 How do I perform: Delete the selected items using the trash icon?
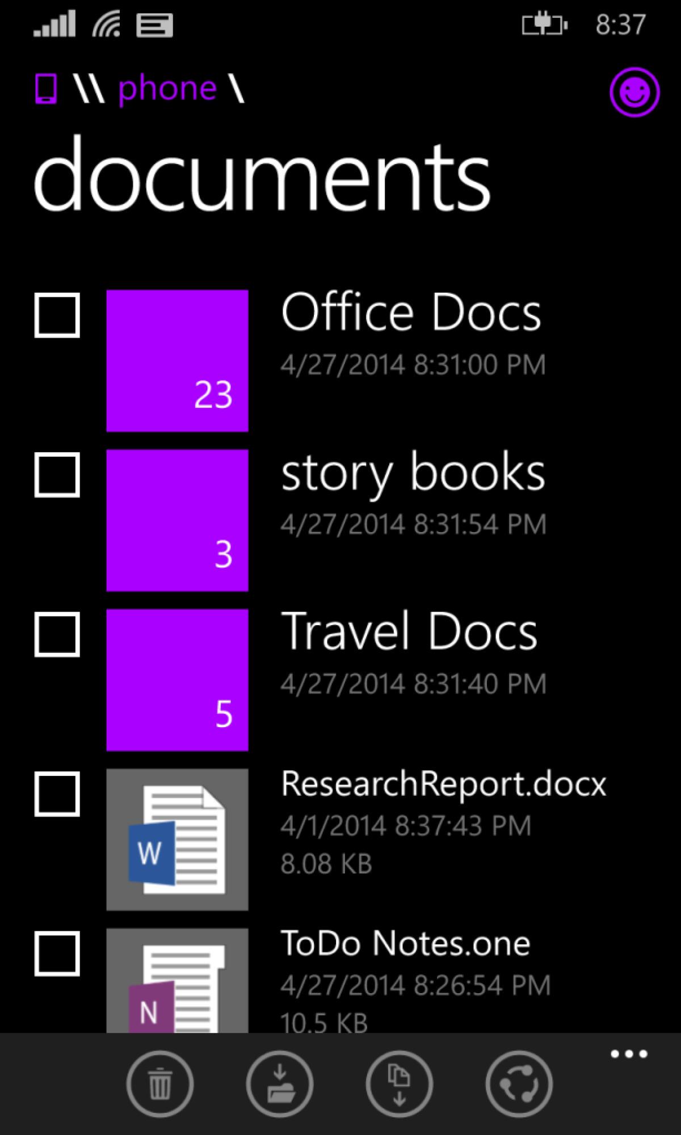[159, 1083]
